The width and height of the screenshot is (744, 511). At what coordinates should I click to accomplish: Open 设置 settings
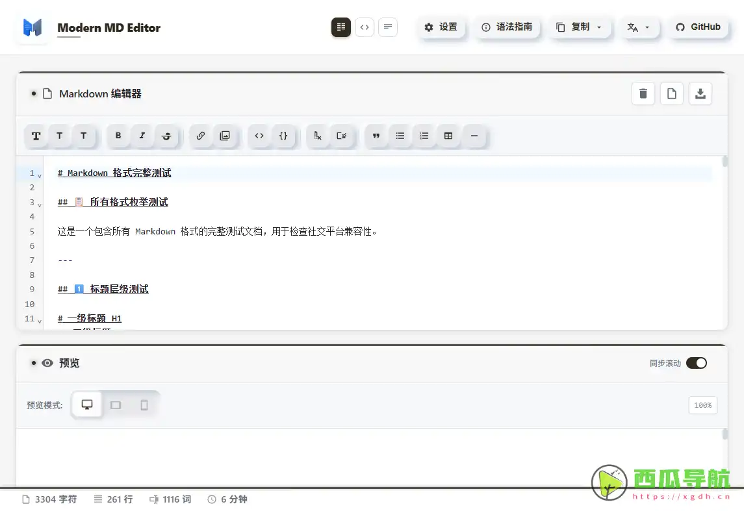pyautogui.click(x=442, y=27)
